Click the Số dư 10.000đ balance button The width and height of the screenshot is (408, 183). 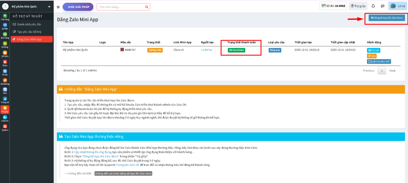(x=333, y=6)
